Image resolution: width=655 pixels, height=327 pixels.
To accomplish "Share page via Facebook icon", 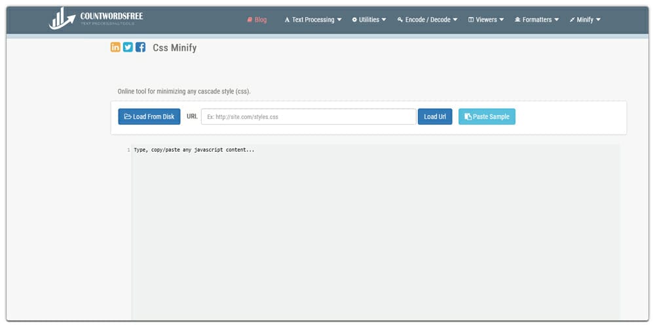I will coord(140,47).
